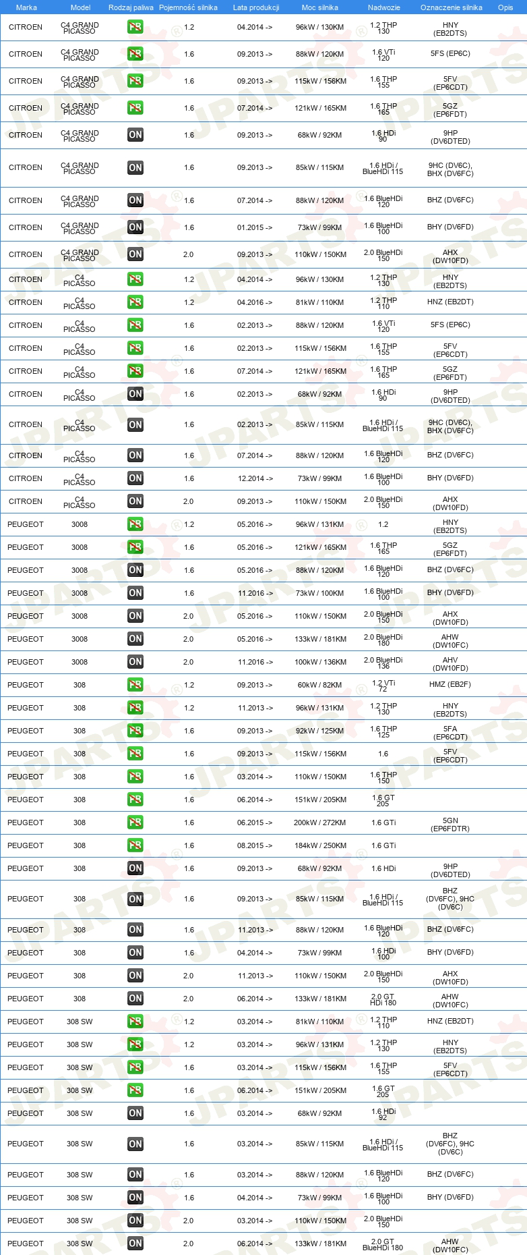The height and width of the screenshot is (1255, 527).
Task: Click the ON icon in the Peugeot 308 06.2014 133kW/181KM row
Action: 135,999
